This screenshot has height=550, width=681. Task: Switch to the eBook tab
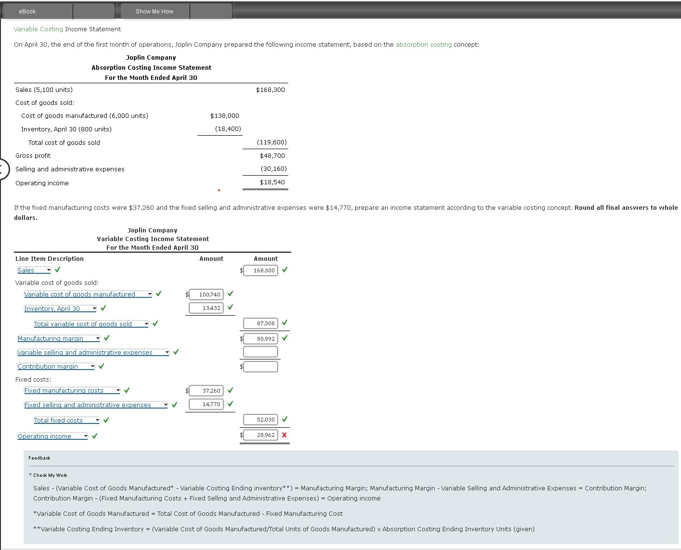point(26,11)
